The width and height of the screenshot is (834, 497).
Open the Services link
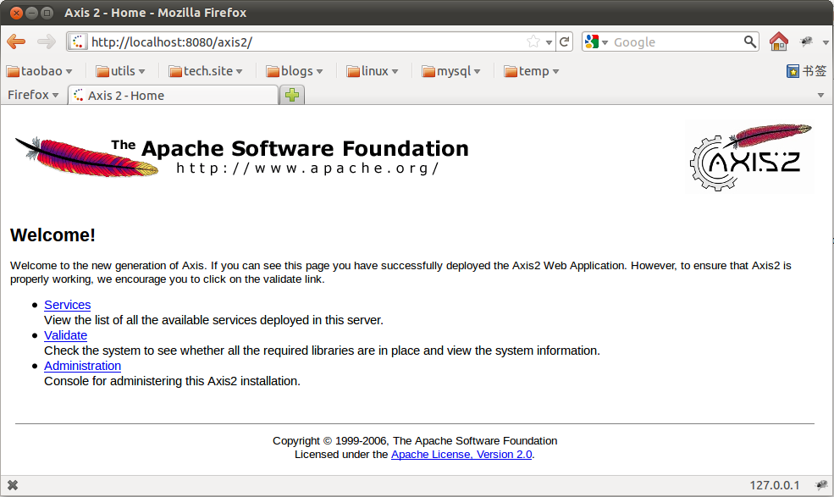click(68, 305)
